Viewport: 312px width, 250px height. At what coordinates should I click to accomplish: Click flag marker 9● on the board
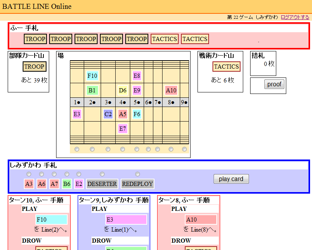click(x=184, y=102)
